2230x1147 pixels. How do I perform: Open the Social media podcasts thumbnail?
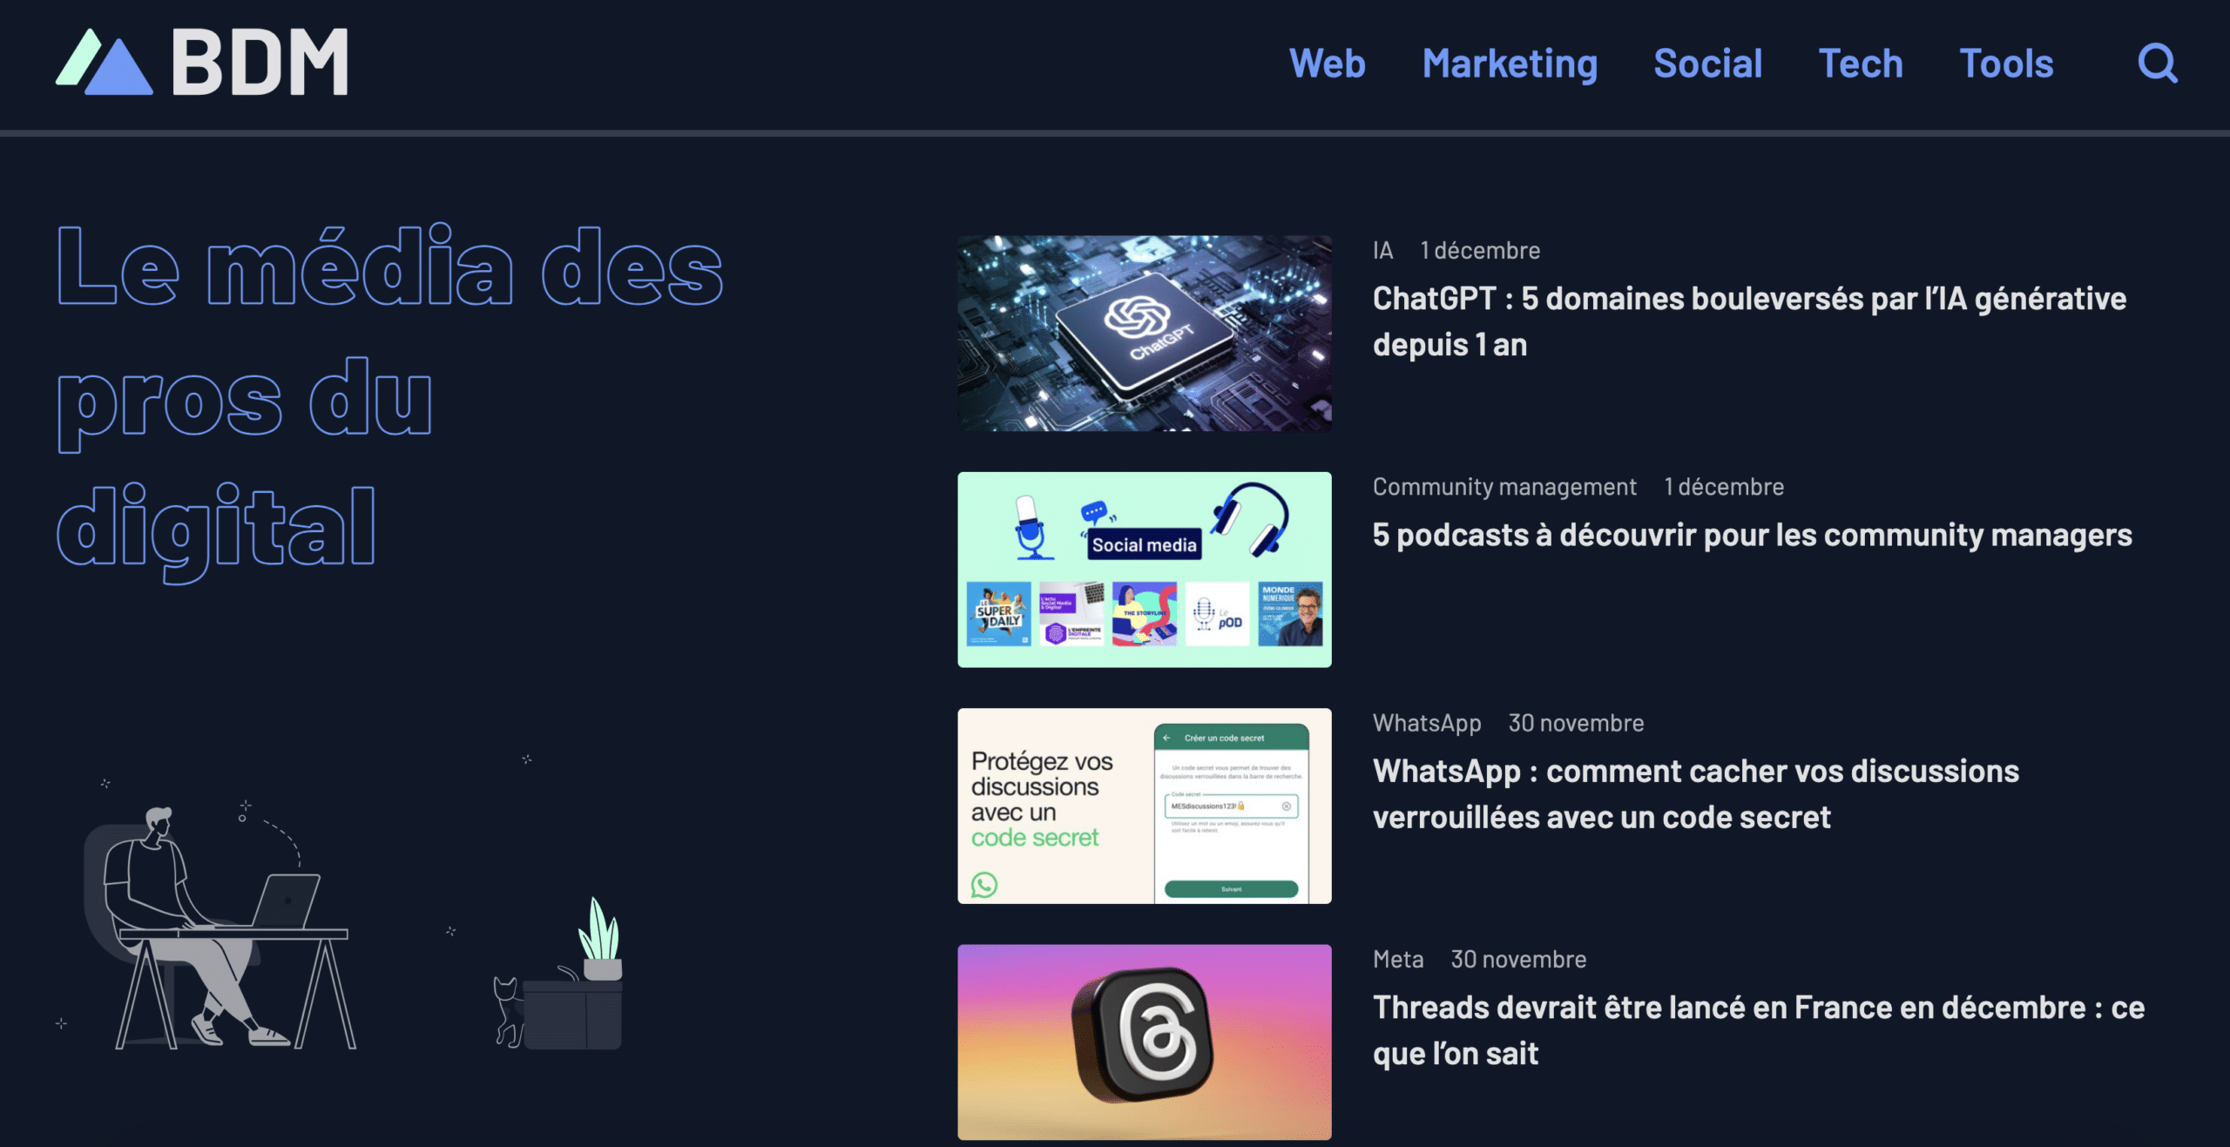click(1144, 570)
